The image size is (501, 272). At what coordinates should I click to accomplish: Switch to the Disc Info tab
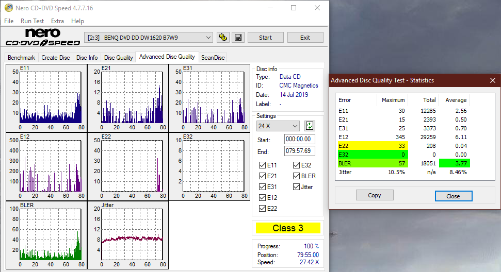click(x=87, y=58)
